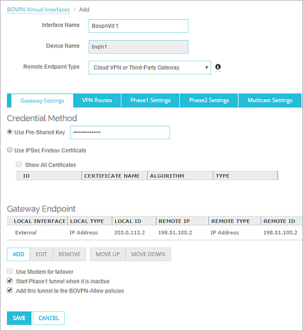303x331 pixels.
Task: Click Remote IP cell 198.51.100.2
Action: pyautogui.click(x=175, y=232)
